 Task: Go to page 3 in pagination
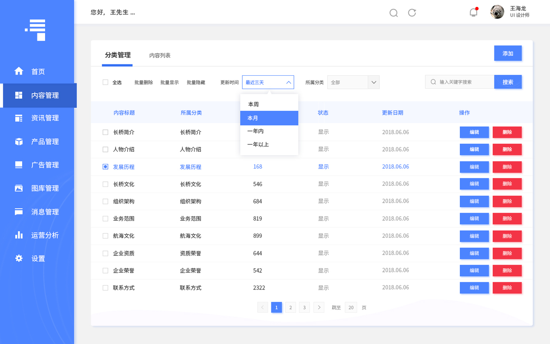[x=304, y=307]
